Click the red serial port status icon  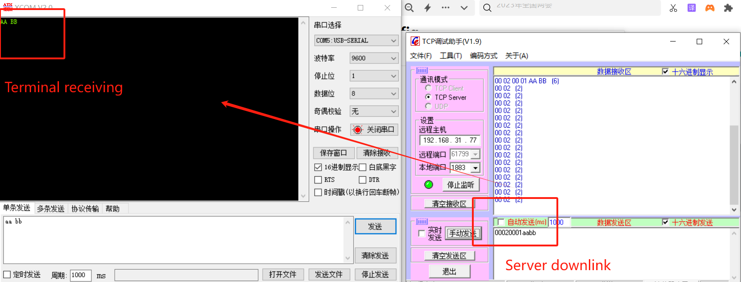[358, 130]
